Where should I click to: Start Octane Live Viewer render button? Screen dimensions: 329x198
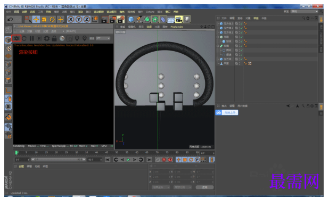tap(17, 38)
